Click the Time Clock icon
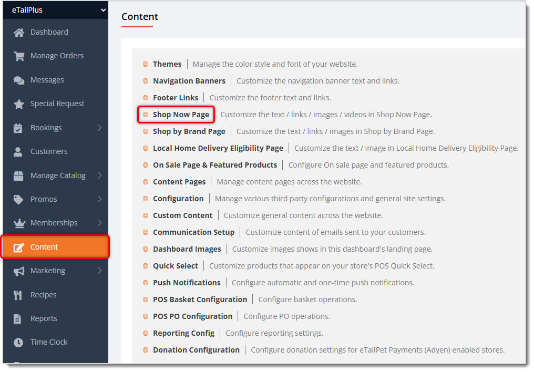The image size is (534, 372). tap(18, 343)
